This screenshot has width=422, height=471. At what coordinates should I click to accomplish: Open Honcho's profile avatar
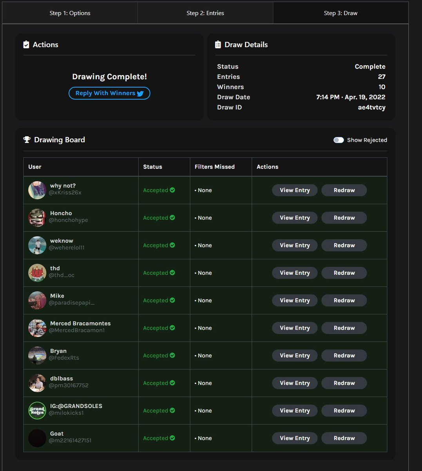tap(37, 217)
